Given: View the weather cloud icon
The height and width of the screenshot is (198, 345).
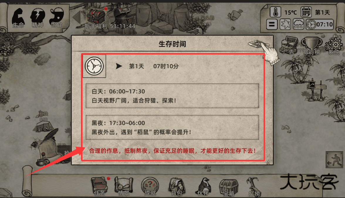Looking at the screenshot, I should pos(298,24).
